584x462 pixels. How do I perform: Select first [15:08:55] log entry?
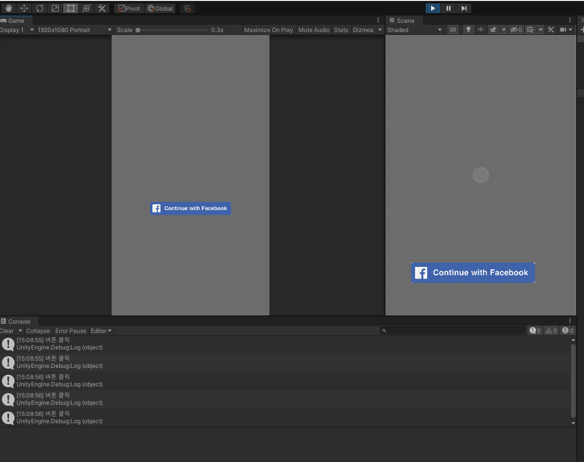285,344
